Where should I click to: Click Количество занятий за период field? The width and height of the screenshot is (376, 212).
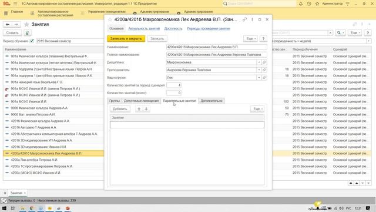[174, 85]
